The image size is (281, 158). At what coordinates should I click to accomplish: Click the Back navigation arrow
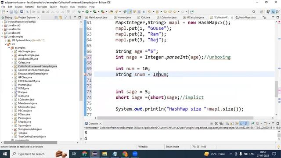175,12
